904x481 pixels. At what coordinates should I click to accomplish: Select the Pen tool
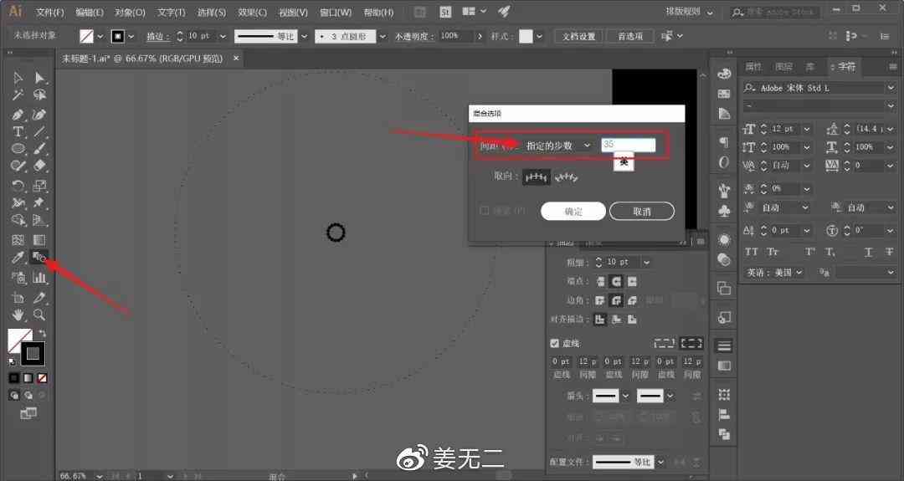coord(18,115)
